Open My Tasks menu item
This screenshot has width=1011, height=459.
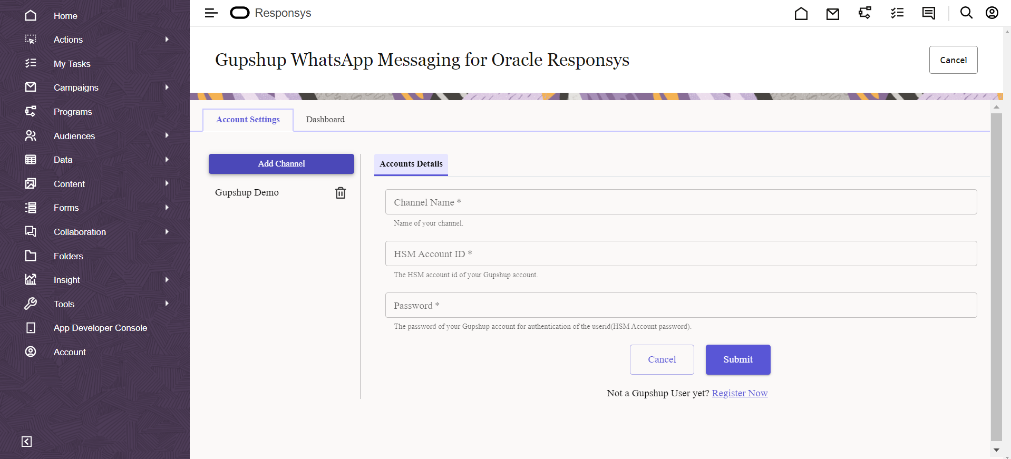click(x=72, y=64)
